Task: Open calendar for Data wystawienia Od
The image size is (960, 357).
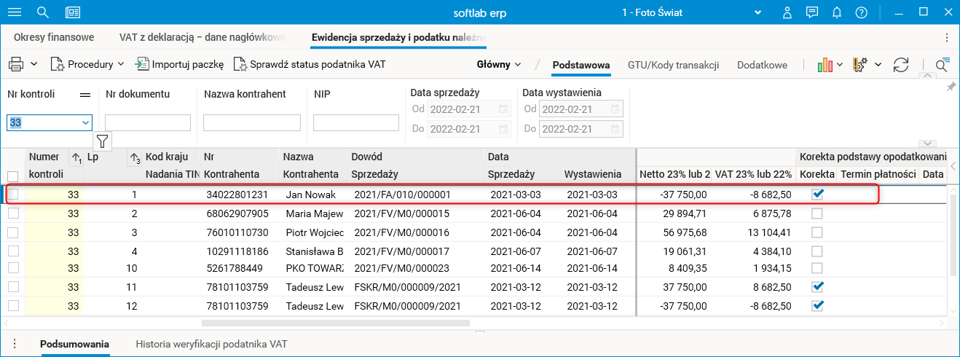Action: tap(616, 109)
